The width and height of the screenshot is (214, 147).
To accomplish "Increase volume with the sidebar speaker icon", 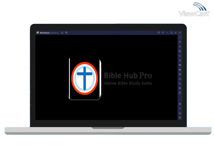I will click(x=180, y=42).
